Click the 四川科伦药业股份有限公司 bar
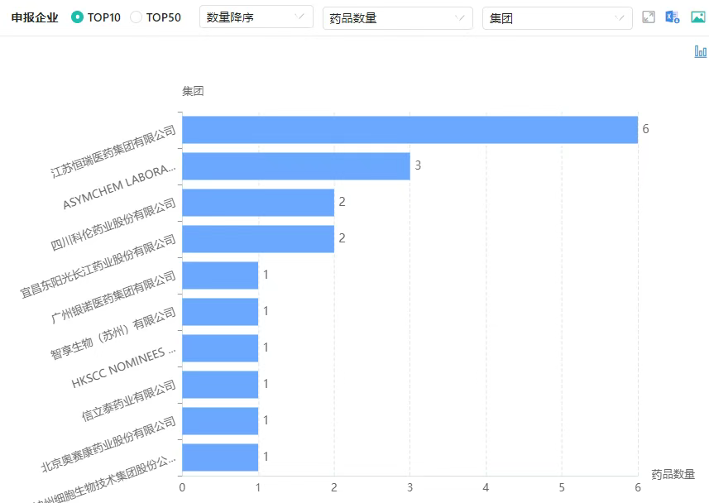Viewport: 709px width, 503px height. [x=258, y=203]
